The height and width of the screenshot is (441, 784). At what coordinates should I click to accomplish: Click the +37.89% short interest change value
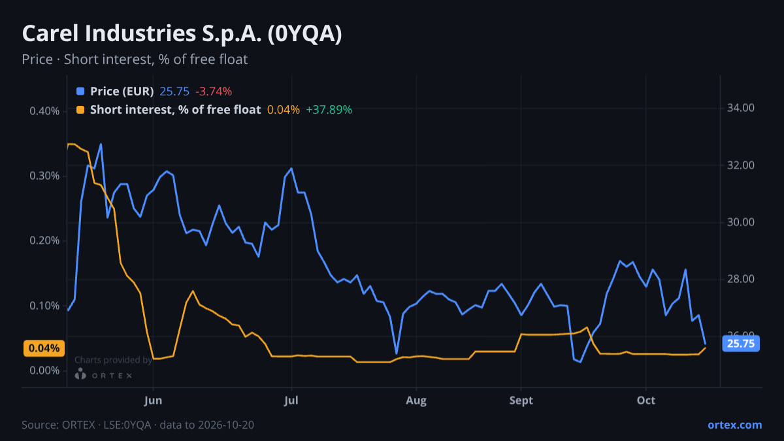point(329,110)
